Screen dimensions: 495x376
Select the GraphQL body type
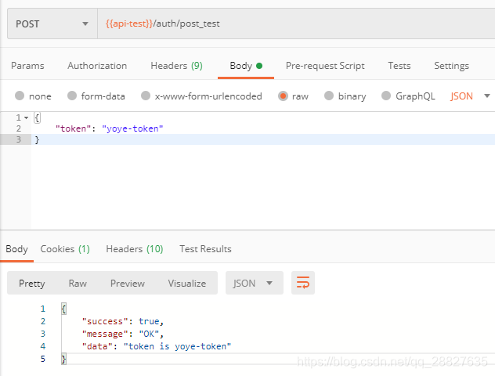(409, 96)
